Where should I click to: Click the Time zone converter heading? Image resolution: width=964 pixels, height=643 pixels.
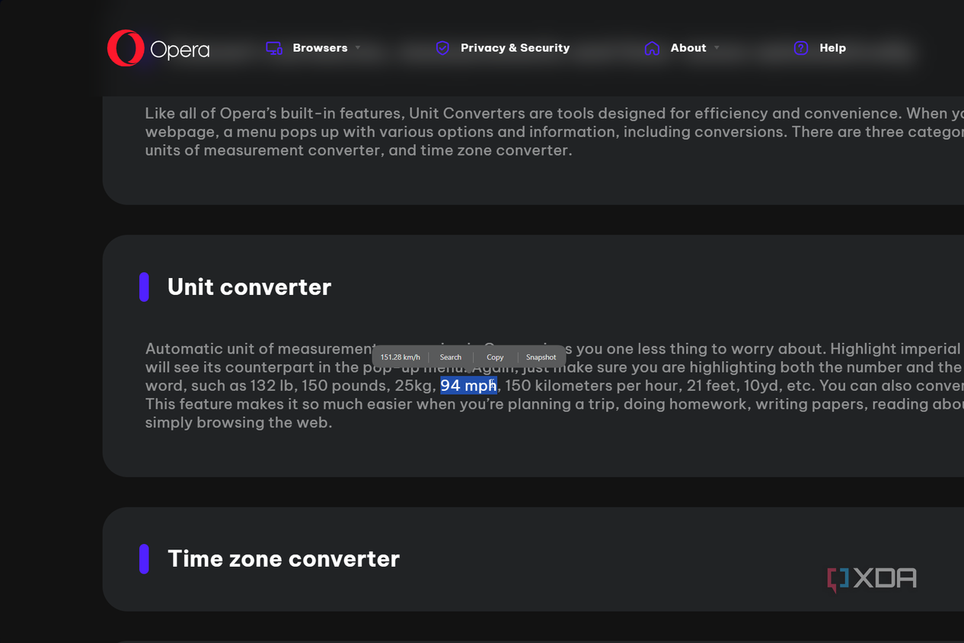[283, 559]
